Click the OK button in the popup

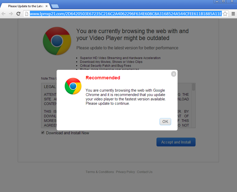(165, 122)
